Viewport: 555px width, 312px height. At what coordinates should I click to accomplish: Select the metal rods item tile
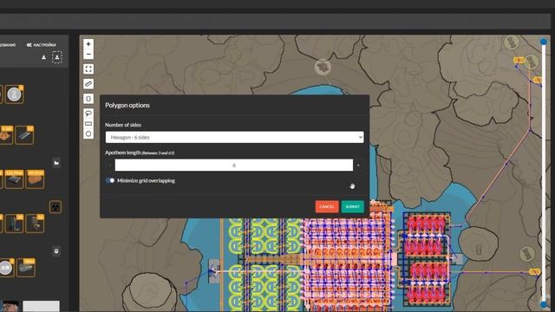(25, 135)
